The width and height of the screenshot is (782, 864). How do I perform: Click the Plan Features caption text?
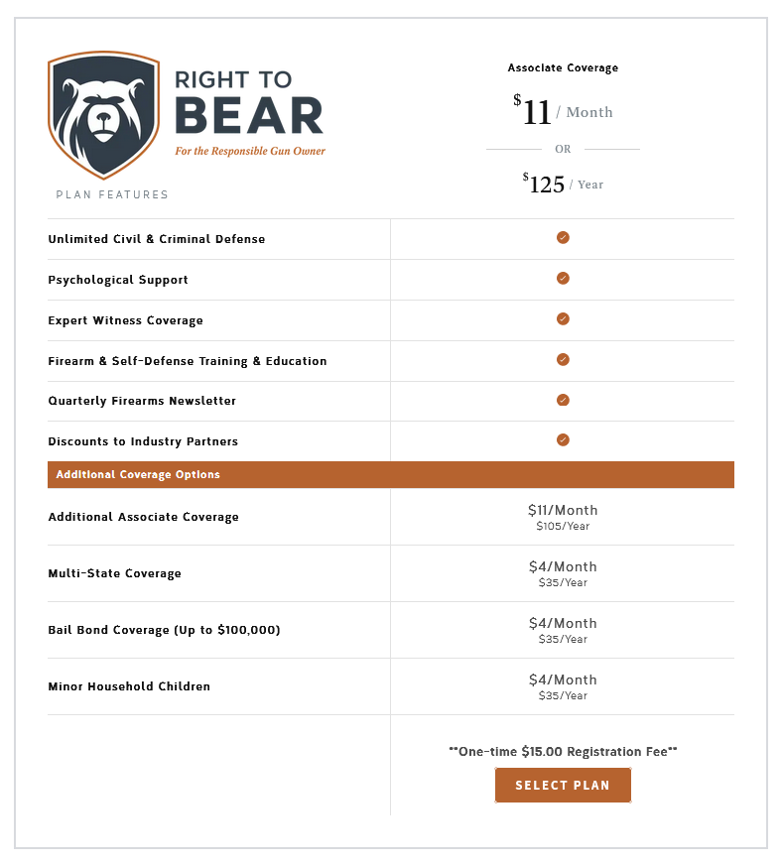click(112, 194)
